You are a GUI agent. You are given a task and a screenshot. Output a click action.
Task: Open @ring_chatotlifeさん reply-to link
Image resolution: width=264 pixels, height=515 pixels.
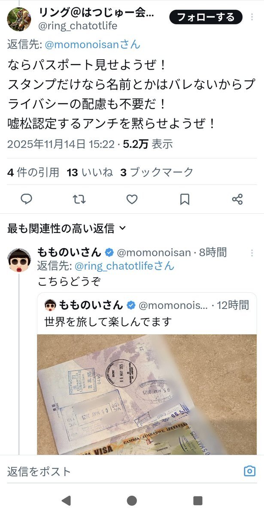coord(125,266)
